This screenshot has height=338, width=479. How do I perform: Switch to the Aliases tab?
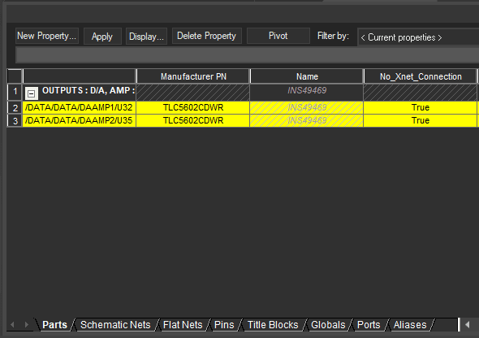pos(410,324)
